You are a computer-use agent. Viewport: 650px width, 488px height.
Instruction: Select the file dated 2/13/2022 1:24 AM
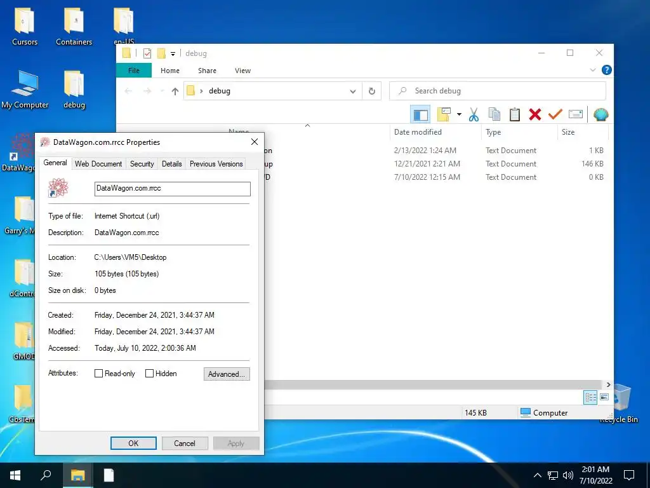435,150
